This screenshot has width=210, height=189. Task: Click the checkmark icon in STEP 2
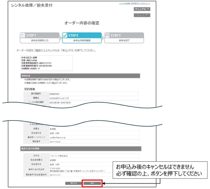pyautogui.click(x=65, y=35)
